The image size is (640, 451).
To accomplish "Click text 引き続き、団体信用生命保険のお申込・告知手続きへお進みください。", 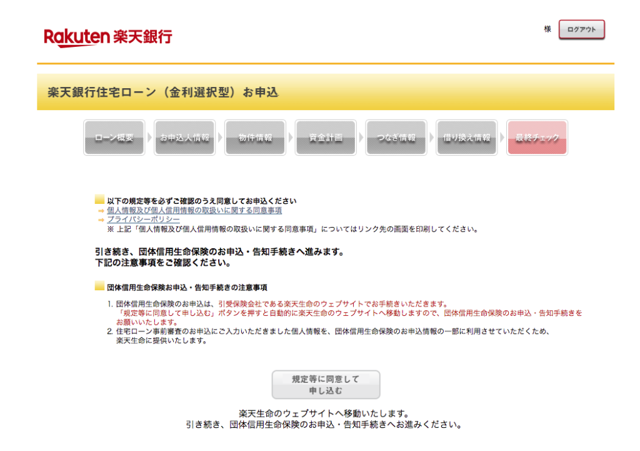I will [x=324, y=425].
